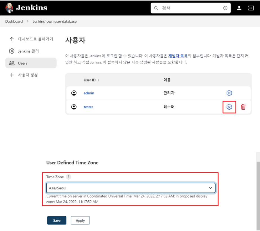The image size is (260, 231).
Task: Focus the 검색 search field
Action: tap(190, 8)
